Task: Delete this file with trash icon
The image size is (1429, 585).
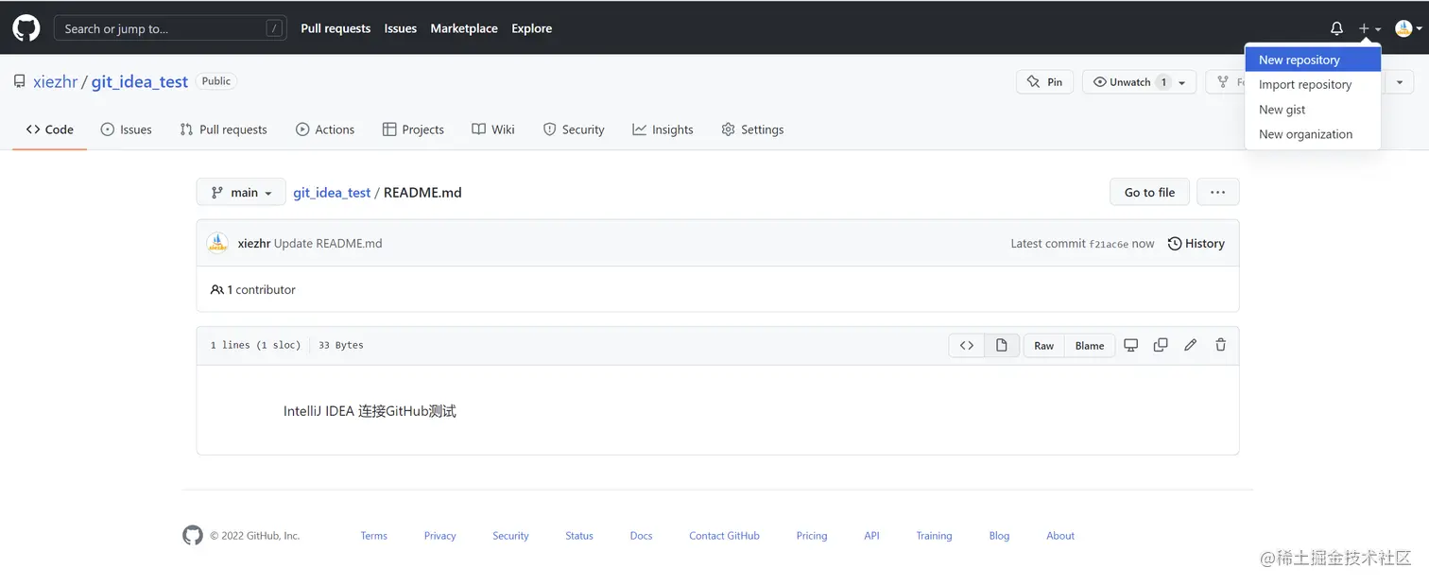Action: click(x=1220, y=345)
